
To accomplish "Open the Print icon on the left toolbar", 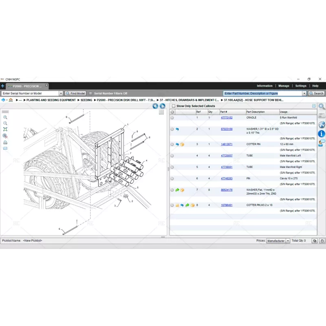I will (x=5, y=142).
